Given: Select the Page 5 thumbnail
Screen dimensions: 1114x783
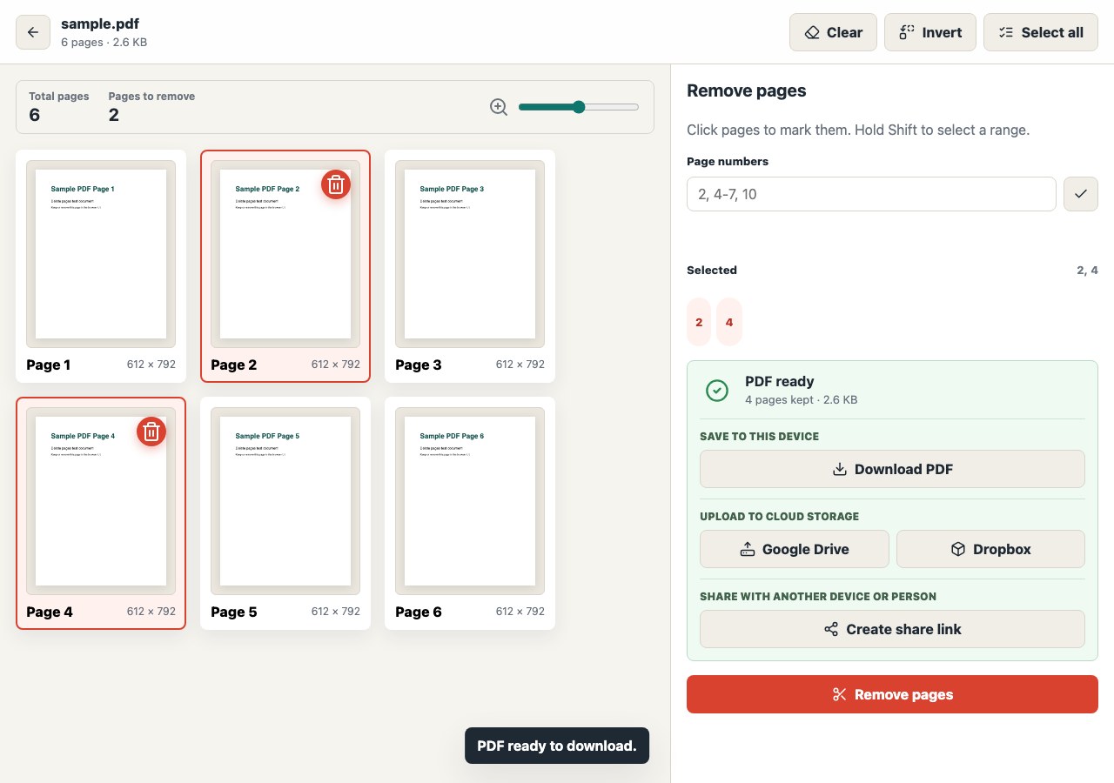Looking at the screenshot, I should point(285,513).
